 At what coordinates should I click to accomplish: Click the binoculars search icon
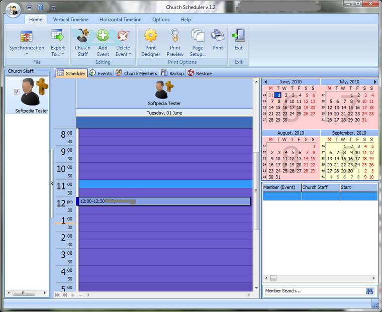click(x=370, y=291)
